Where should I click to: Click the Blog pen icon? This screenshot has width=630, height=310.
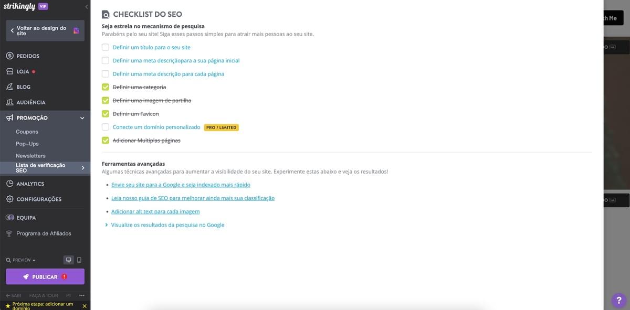tap(9, 87)
